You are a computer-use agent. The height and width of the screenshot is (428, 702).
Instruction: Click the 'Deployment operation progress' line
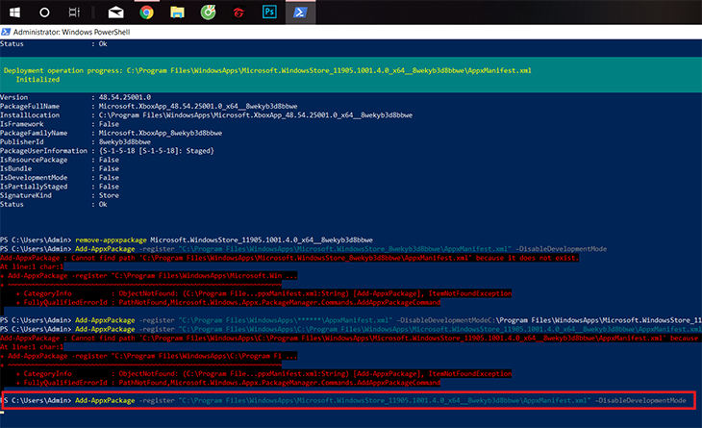point(267,70)
